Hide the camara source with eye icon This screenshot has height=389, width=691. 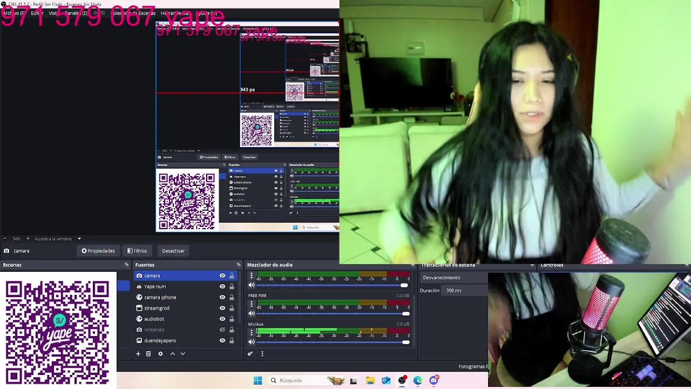click(x=222, y=276)
